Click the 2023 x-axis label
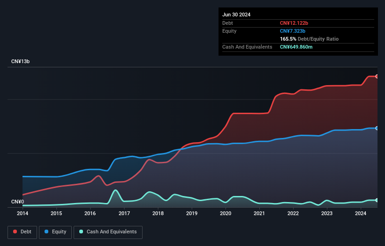 click(327, 213)
